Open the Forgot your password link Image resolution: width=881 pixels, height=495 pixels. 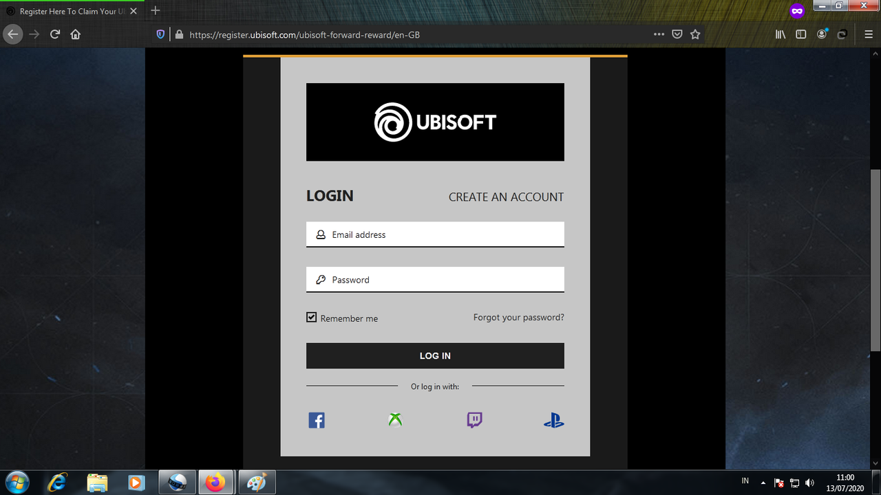tap(518, 318)
